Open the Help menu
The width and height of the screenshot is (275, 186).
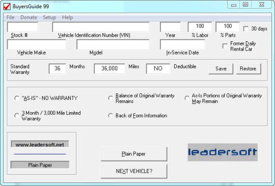(x=68, y=17)
